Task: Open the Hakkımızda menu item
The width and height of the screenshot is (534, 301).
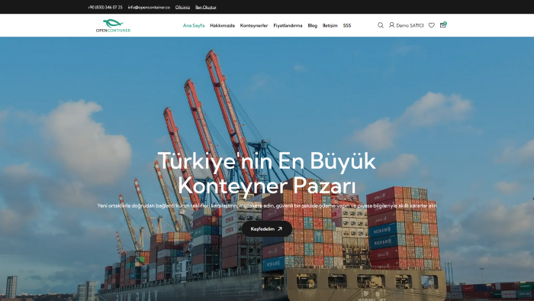Action: click(222, 25)
